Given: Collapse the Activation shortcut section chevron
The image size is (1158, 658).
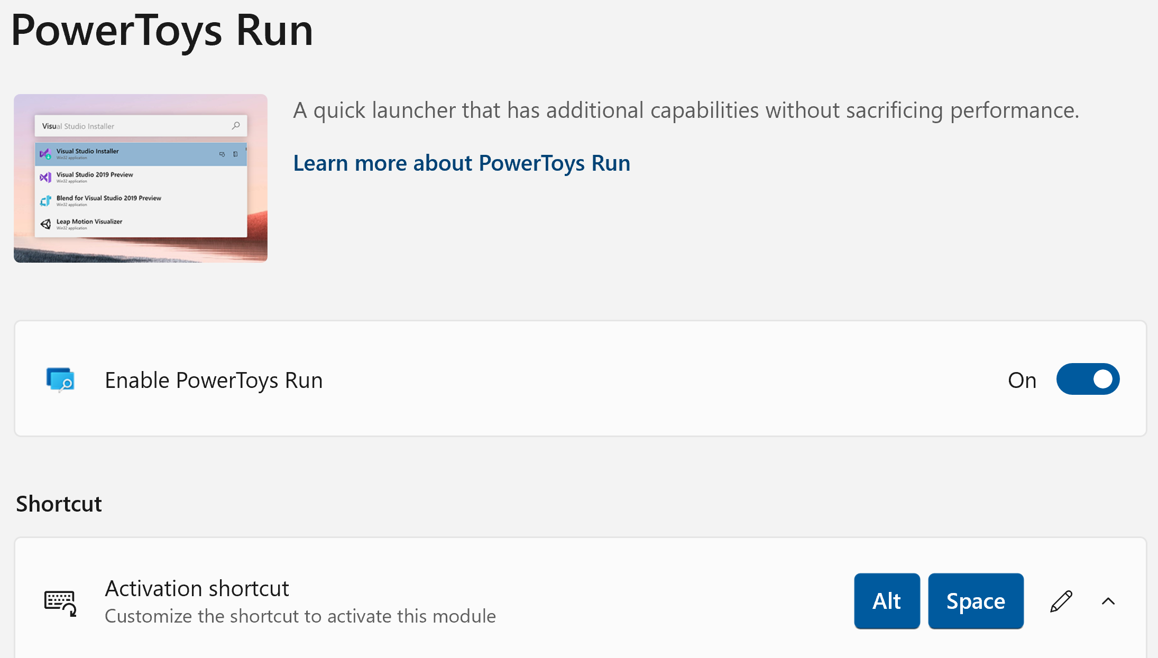Looking at the screenshot, I should 1108,601.
